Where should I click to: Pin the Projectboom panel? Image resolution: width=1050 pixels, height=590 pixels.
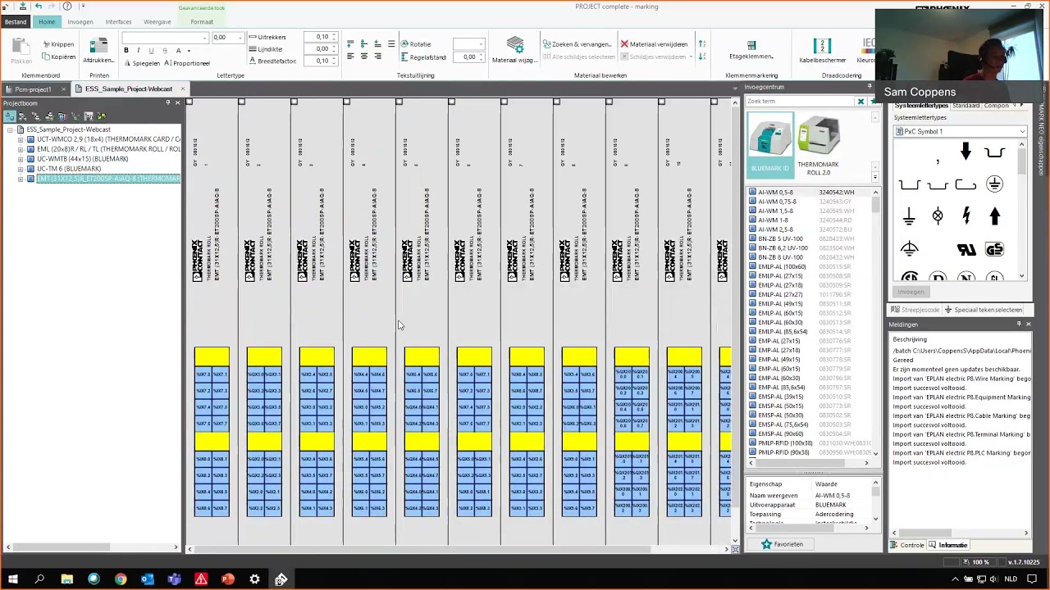point(167,103)
